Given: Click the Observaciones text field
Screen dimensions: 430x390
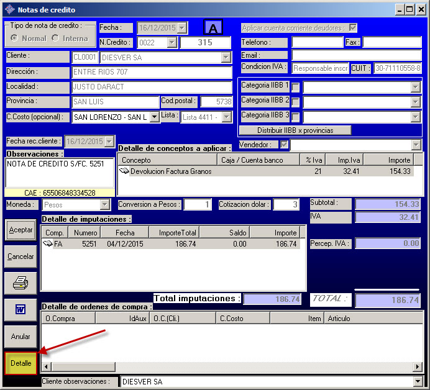Looking at the screenshot, I should (60, 172).
